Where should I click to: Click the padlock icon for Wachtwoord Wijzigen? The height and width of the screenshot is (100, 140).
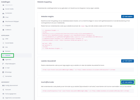pyautogui.click(x=3, y=21)
